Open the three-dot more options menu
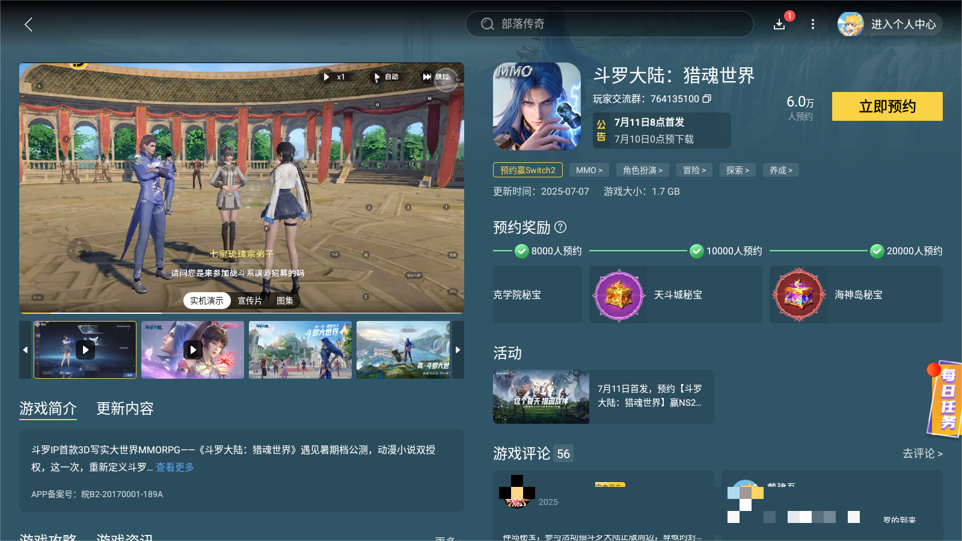This screenshot has width=962, height=541. 813,24
